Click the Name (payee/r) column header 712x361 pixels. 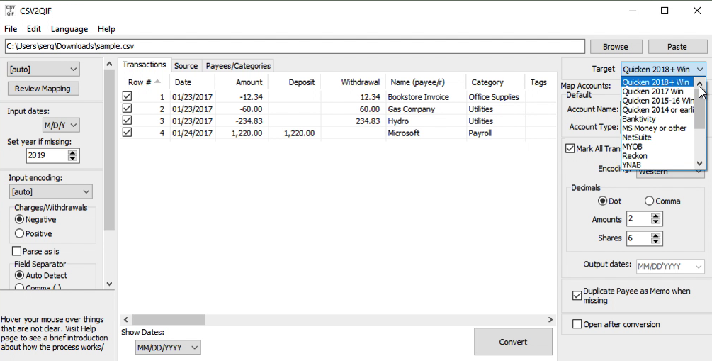426,82
